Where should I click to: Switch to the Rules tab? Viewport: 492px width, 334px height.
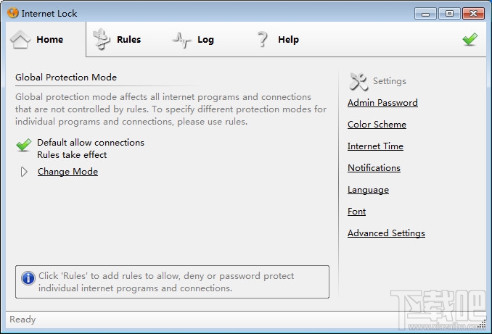click(x=128, y=40)
